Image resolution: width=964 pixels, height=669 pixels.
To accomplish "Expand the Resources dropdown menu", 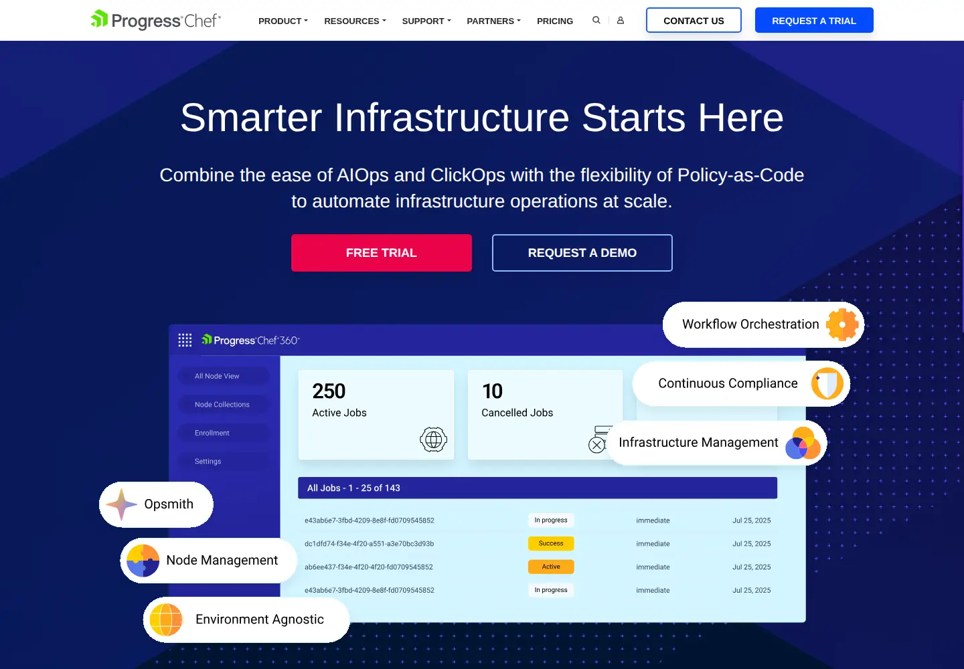I will (355, 21).
